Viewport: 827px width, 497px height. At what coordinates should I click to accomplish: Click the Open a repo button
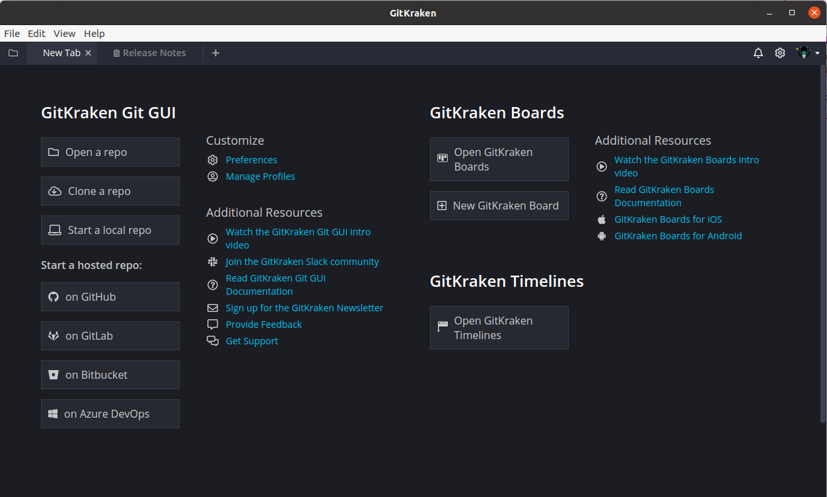(110, 152)
